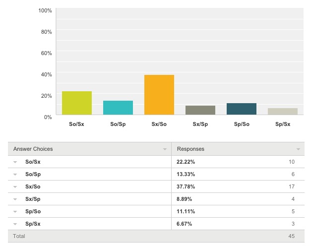Open the Answer Choices column sort dropdown
This screenshot has height=247, width=311.
point(165,149)
